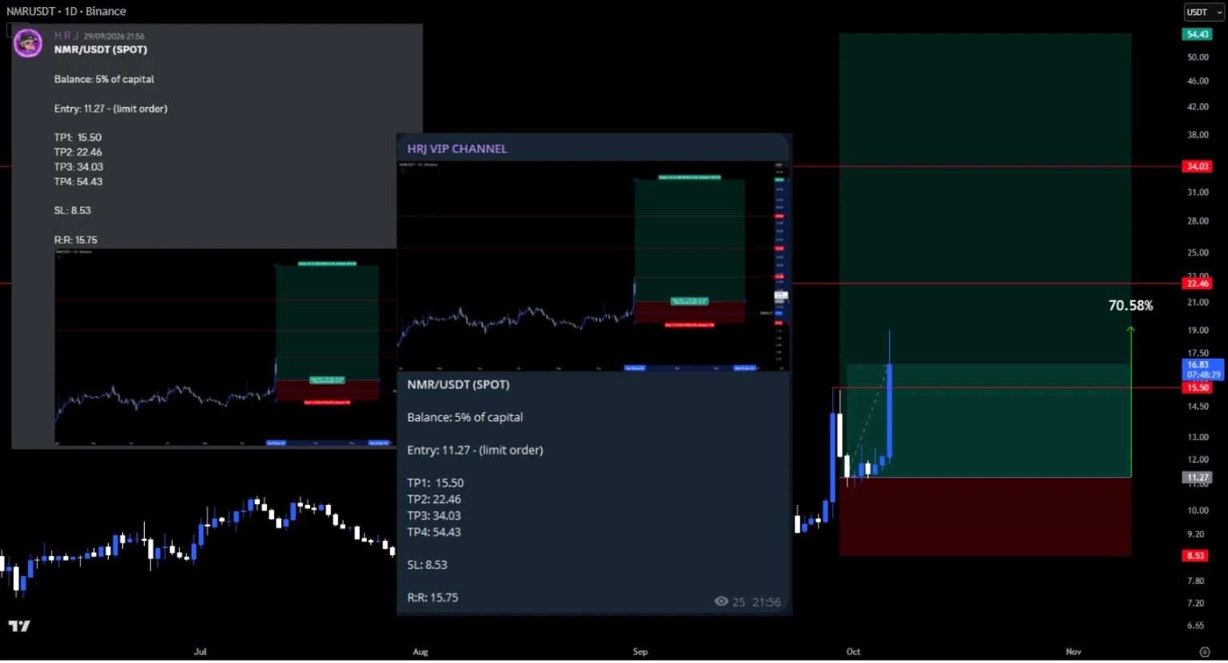This screenshot has height=663, width=1228.
Task: Click the HRJ username in Discord message
Action: click(66, 35)
